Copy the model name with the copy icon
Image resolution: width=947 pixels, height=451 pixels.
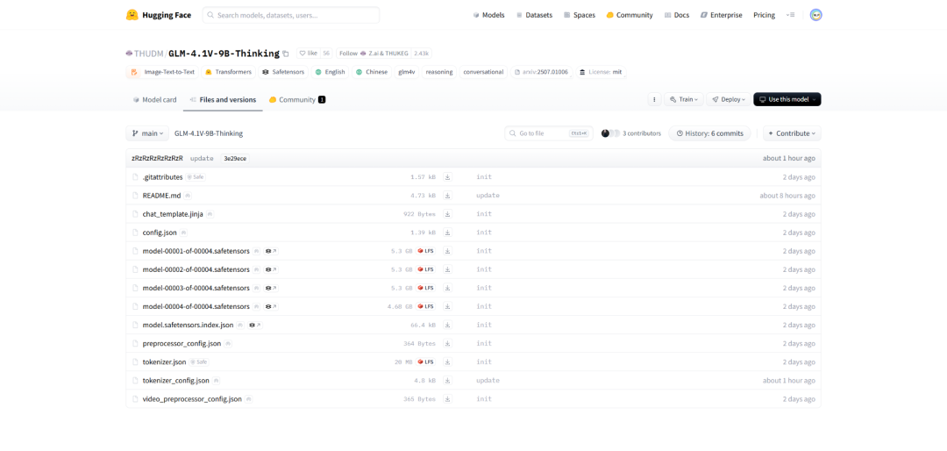pos(286,54)
